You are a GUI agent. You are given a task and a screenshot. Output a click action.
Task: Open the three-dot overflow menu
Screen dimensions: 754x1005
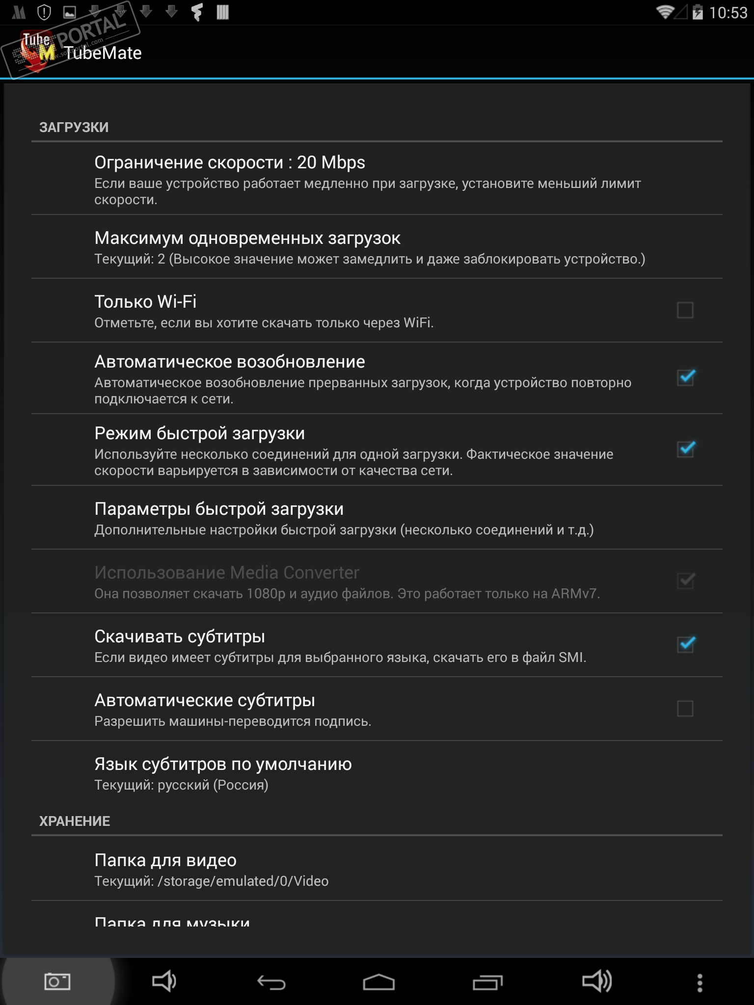tap(700, 982)
